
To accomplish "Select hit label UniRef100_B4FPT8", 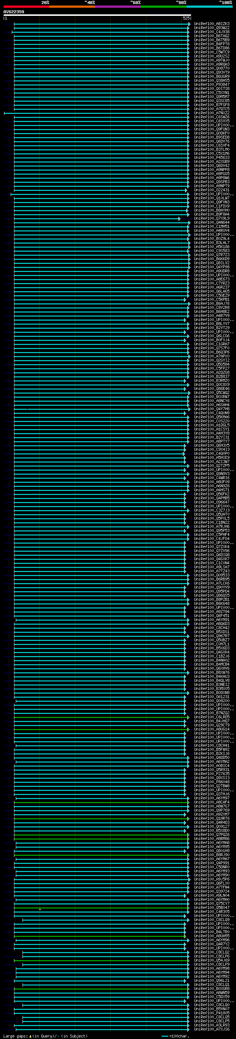I will [212, 44].
